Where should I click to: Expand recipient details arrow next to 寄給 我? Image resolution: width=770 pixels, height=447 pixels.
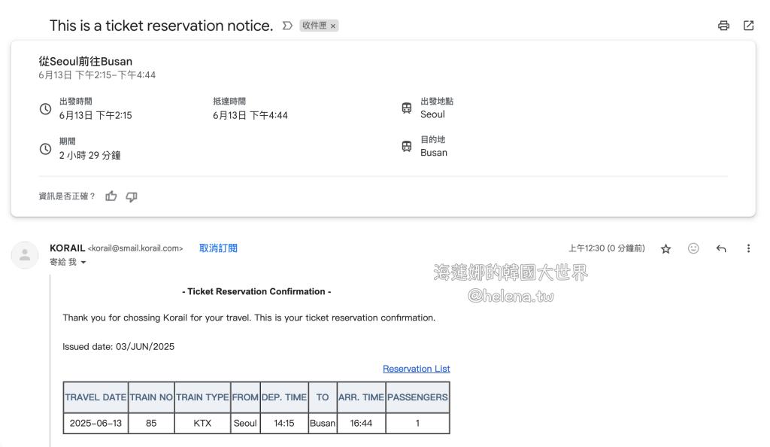[83, 263]
